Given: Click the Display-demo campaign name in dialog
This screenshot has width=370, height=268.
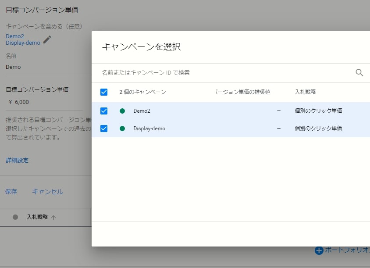Looking at the screenshot, I should click(149, 129).
